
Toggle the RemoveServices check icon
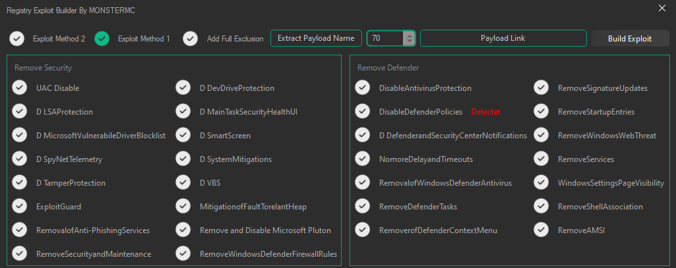pyautogui.click(x=541, y=159)
